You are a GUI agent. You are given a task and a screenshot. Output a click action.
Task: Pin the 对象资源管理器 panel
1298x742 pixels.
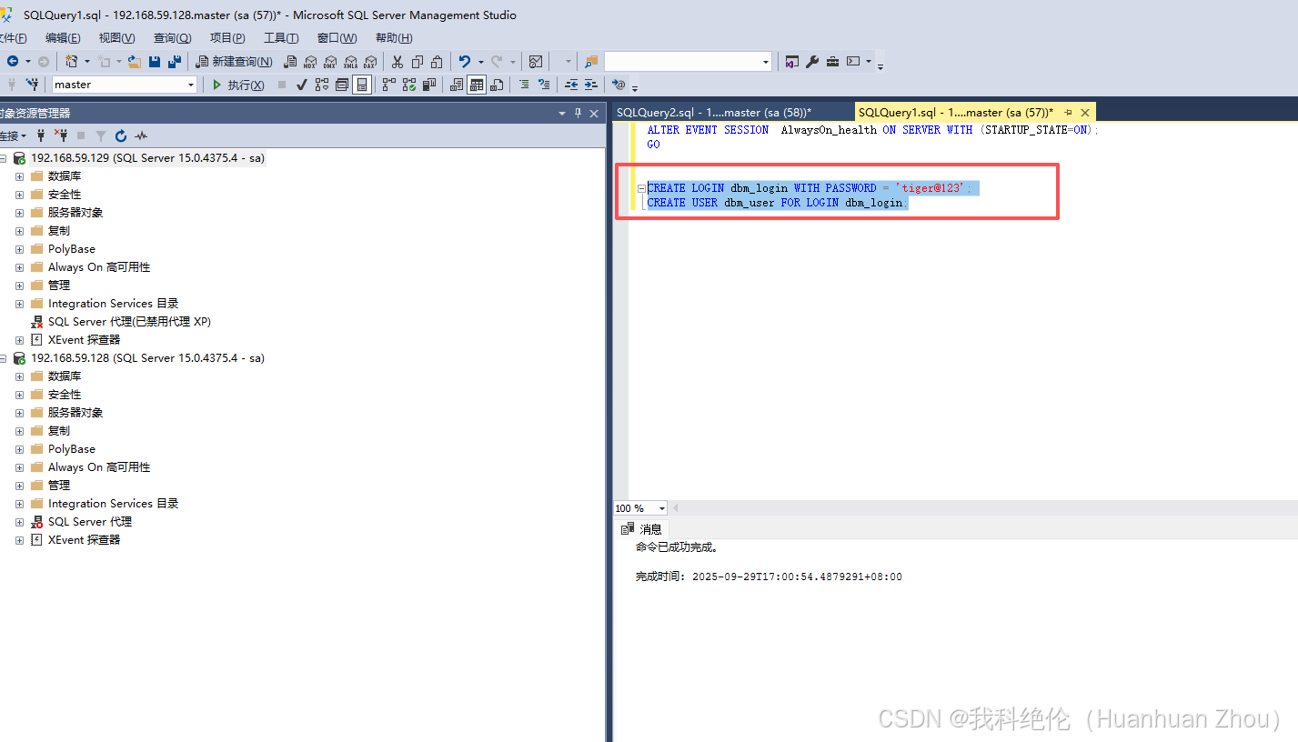point(579,113)
